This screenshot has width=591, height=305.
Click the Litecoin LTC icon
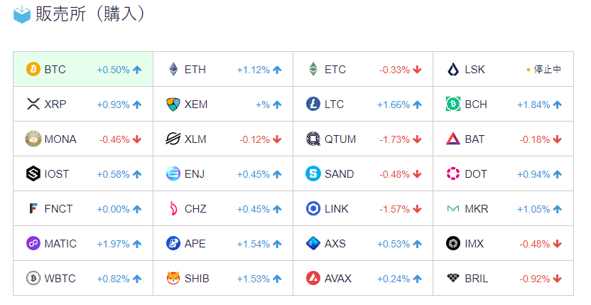(x=313, y=105)
